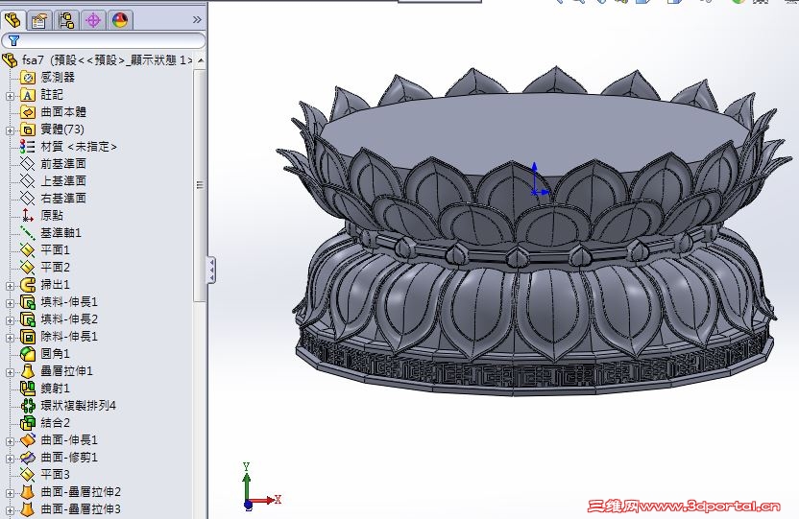
Task: Select the 前基準面 front plane icon
Action: [x=27, y=164]
